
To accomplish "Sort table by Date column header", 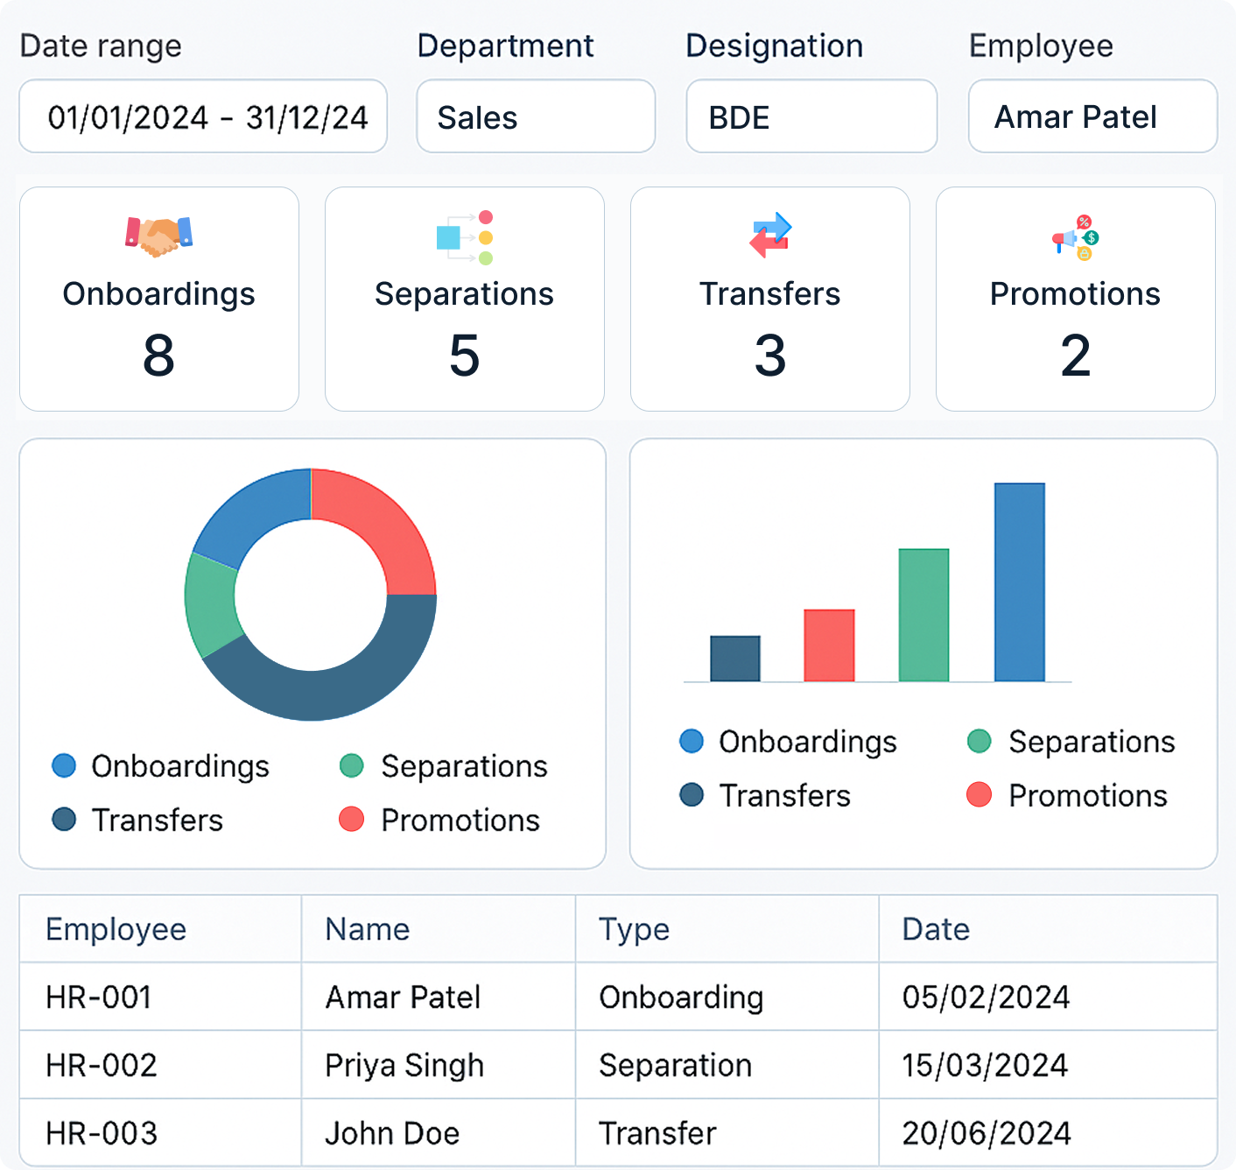I will (x=936, y=929).
